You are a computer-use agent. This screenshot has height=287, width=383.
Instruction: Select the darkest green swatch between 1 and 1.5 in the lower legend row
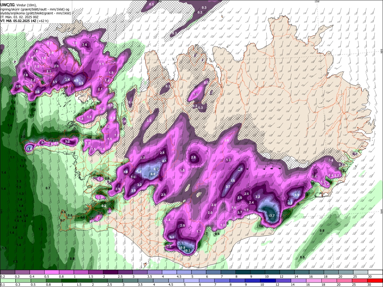point(69,280)
